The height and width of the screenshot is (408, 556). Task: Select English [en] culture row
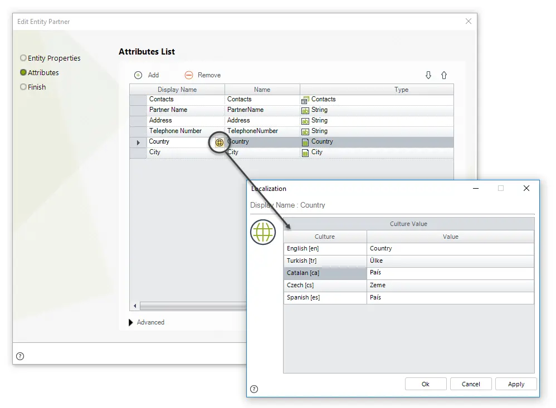click(x=325, y=249)
